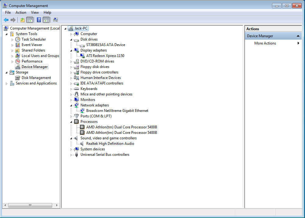Click the Monitors icon

click(x=77, y=100)
